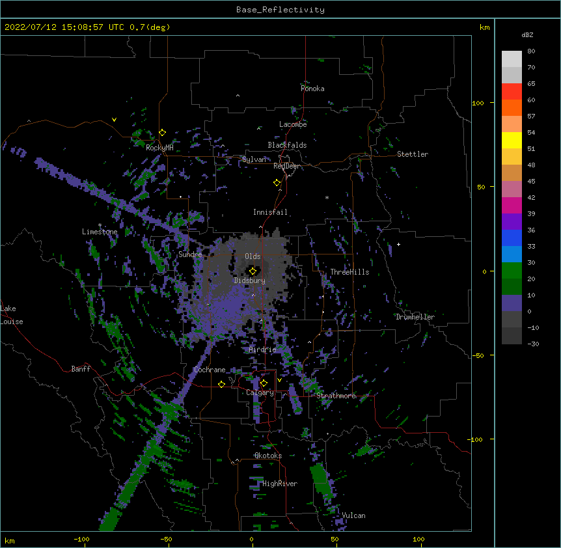Click the Lacombe city label
561x548 pixels.
[293, 124]
